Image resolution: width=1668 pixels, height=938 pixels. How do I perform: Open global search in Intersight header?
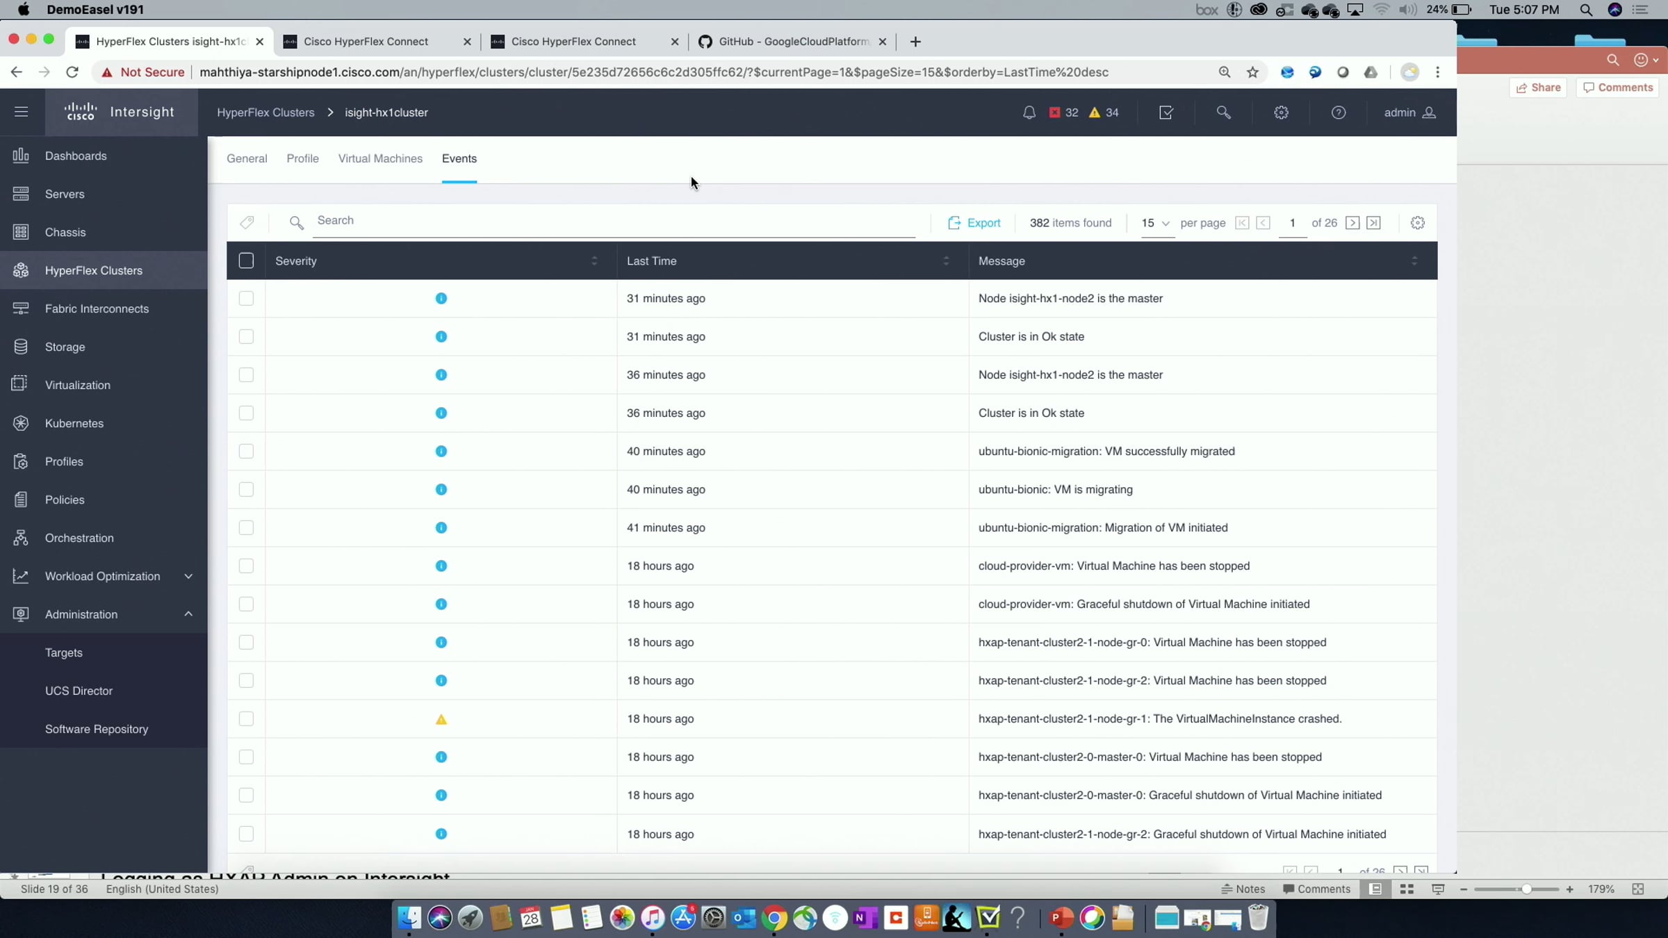coord(1223,113)
